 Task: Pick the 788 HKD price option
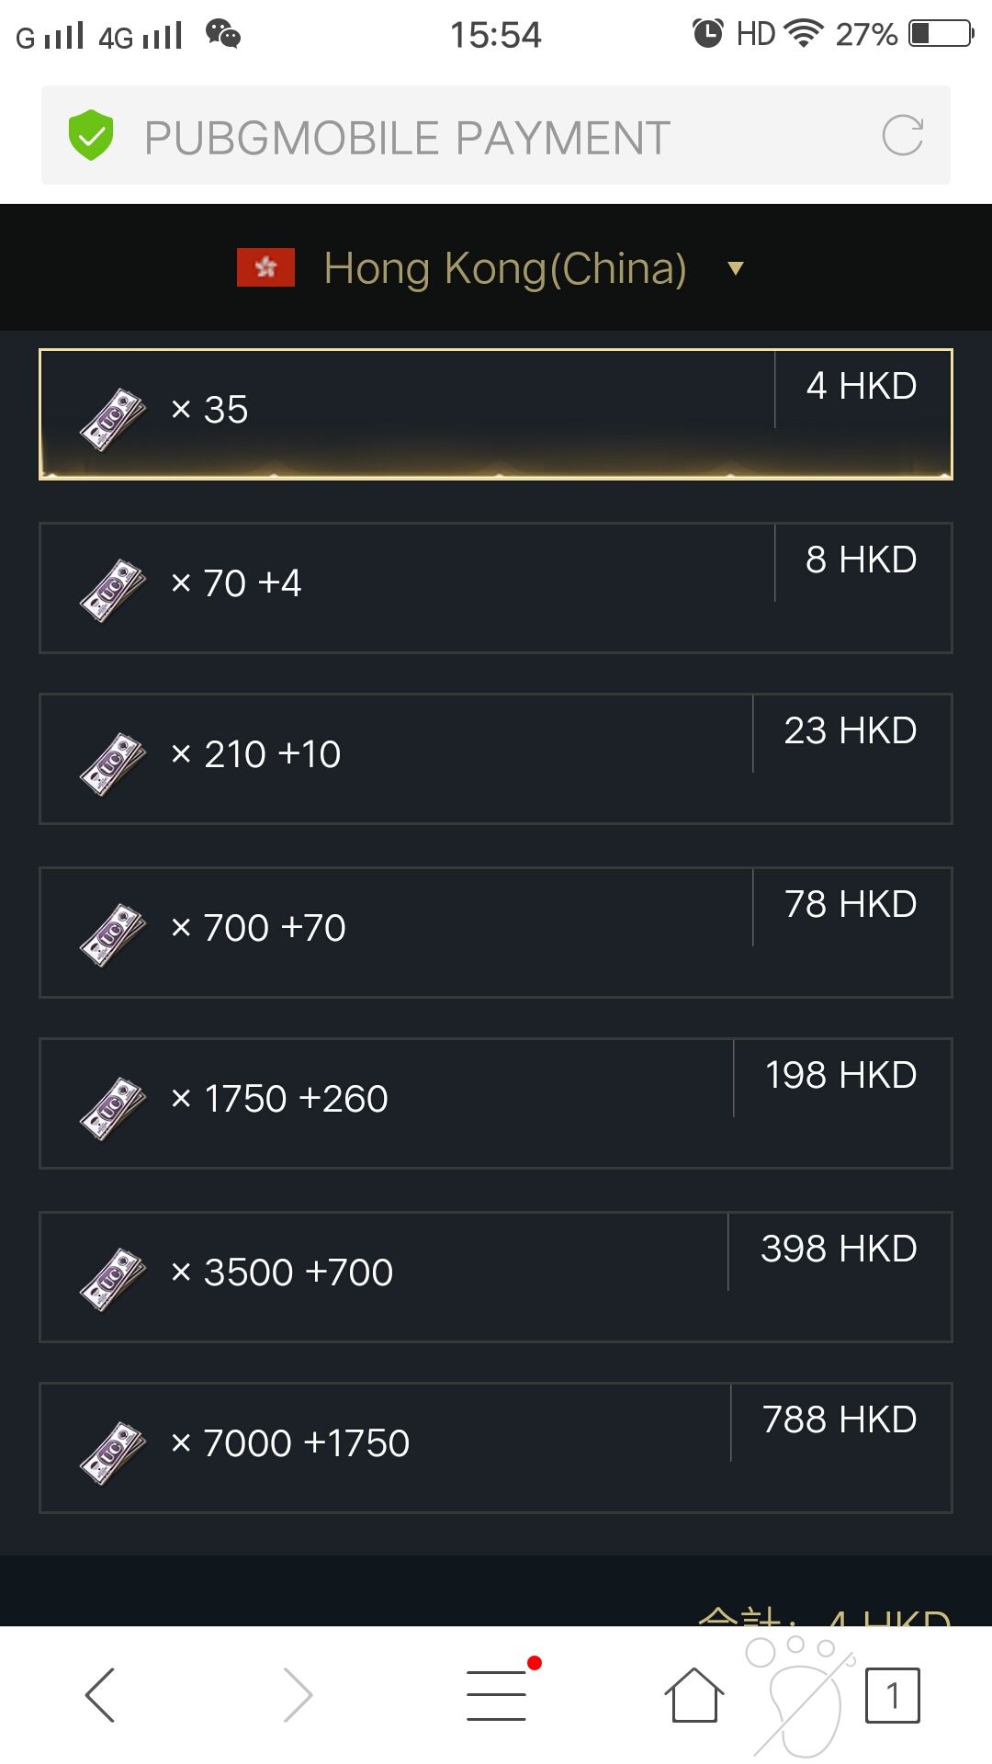pos(840,1420)
